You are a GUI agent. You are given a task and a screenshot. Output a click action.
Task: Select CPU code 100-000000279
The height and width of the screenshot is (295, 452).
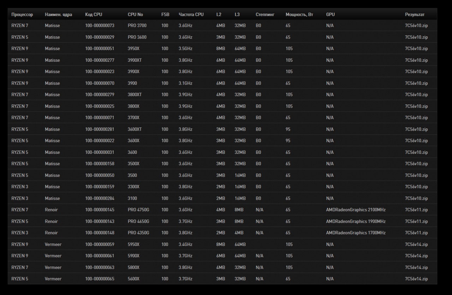coord(100,95)
